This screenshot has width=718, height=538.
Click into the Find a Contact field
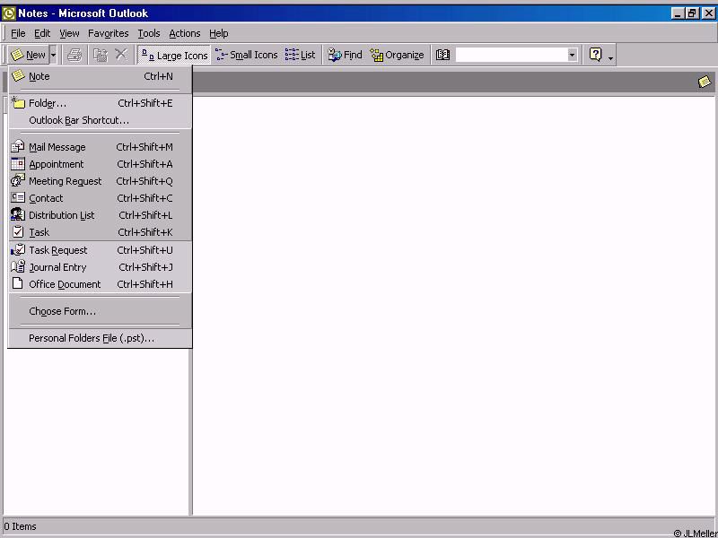click(x=510, y=55)
